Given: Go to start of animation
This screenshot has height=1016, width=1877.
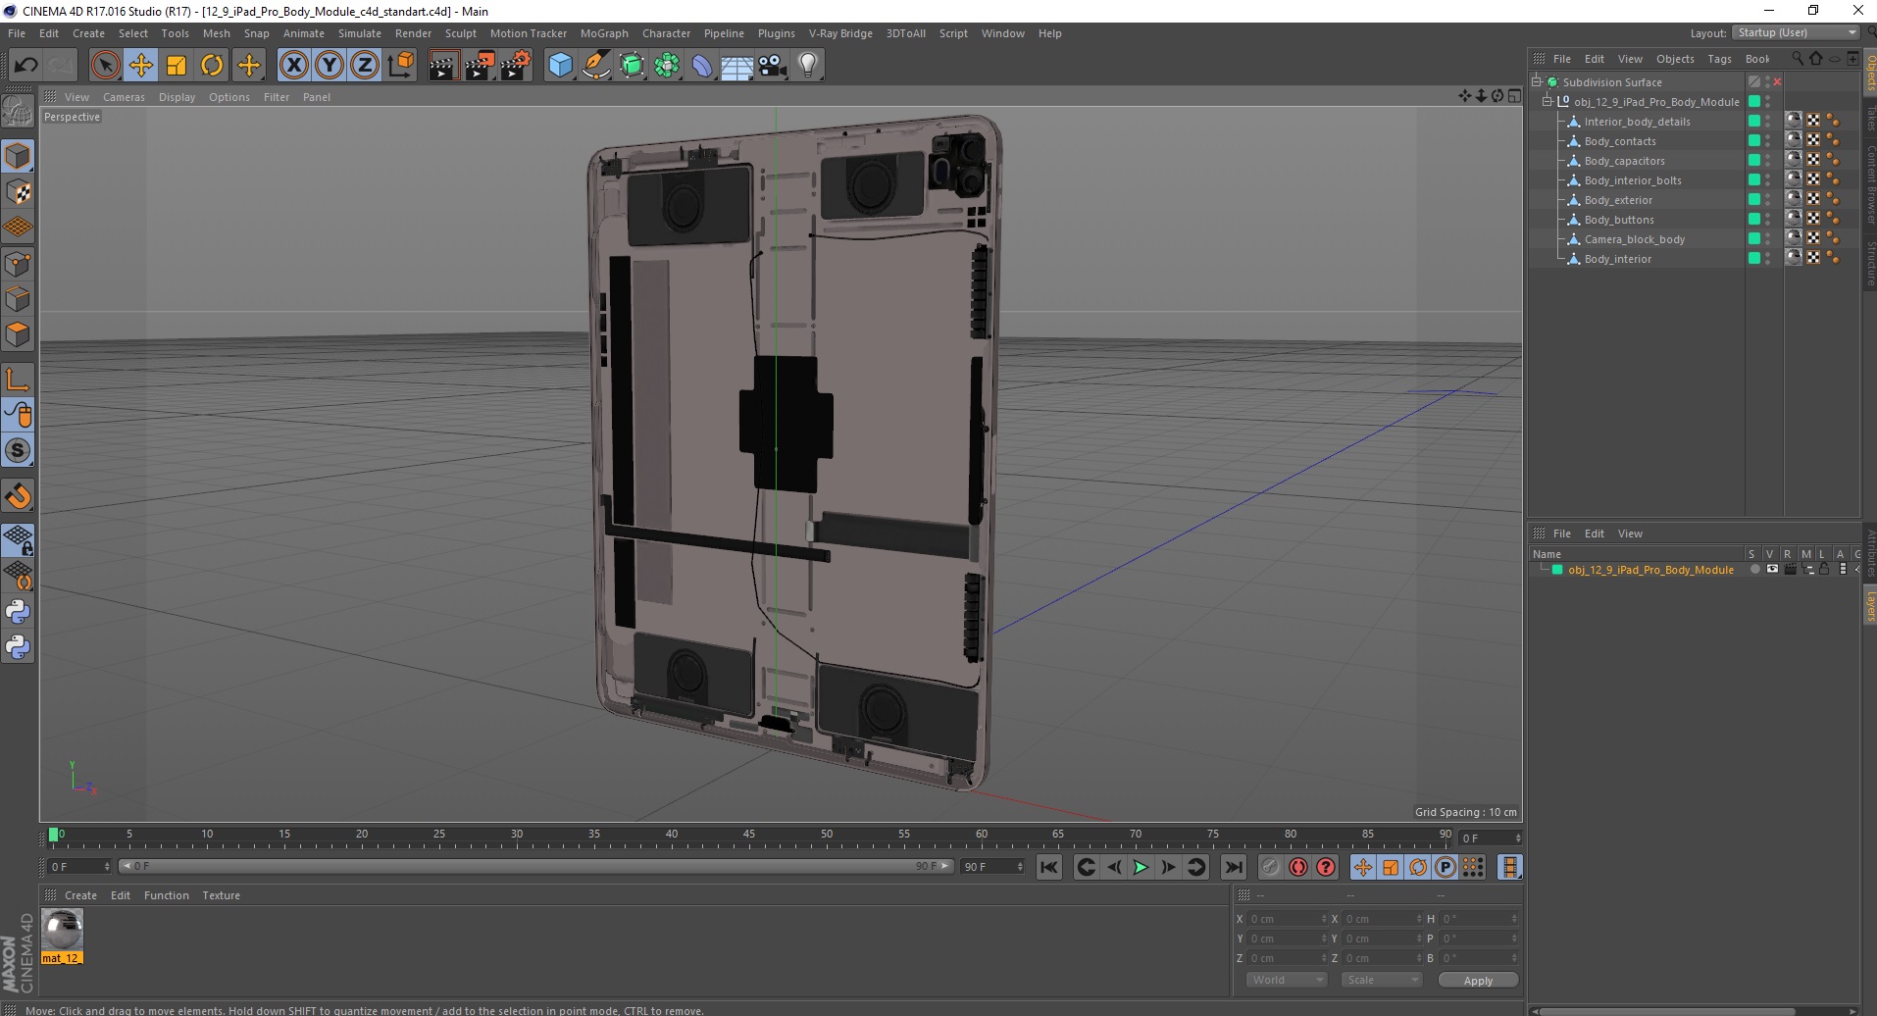Looking at the screenshot, I should (x=1049, y=867).
